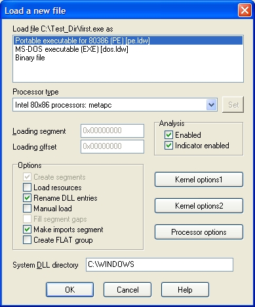
Task: Cancel the Load a new file dialog
Action: [127, 290]
